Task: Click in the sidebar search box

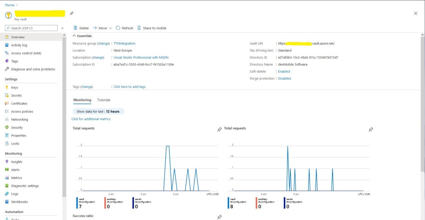Action: (x=32, y=28)
